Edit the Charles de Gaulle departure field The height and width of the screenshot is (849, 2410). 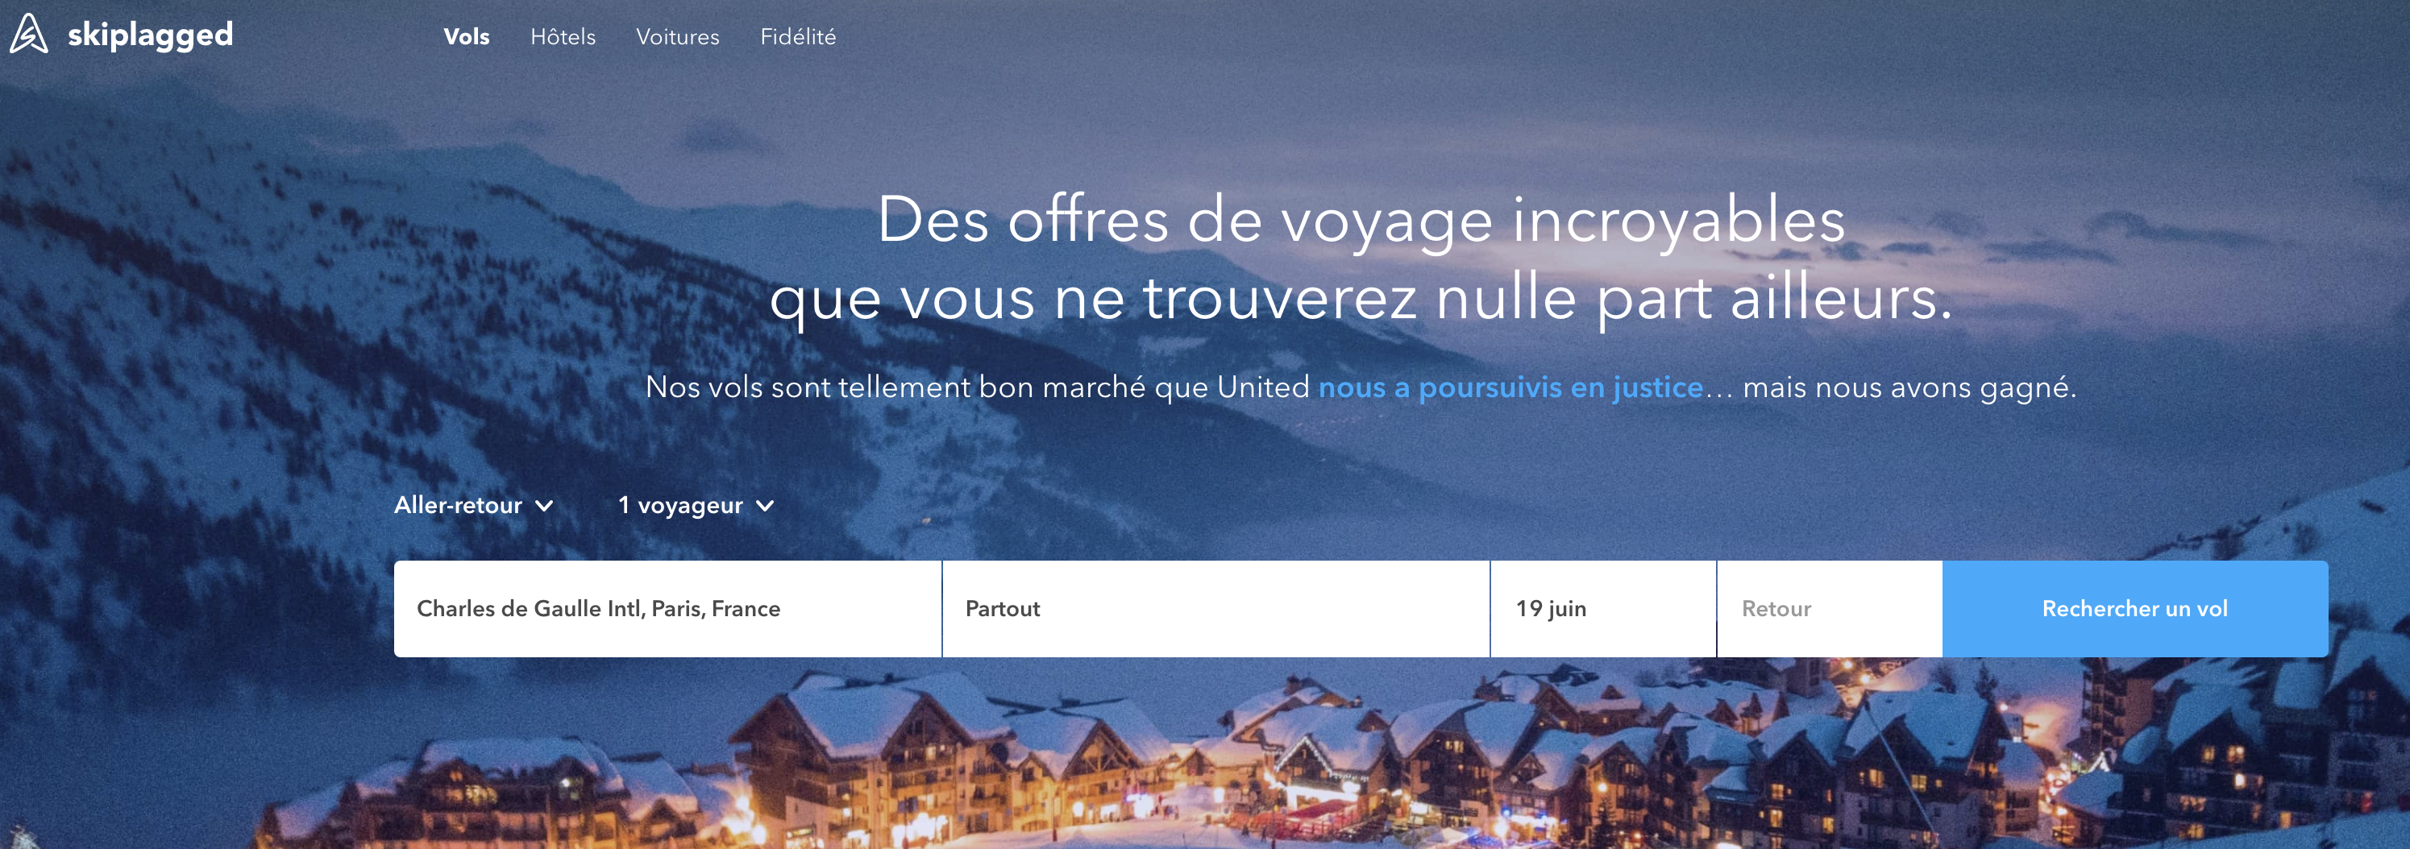(x=668, y=609)
